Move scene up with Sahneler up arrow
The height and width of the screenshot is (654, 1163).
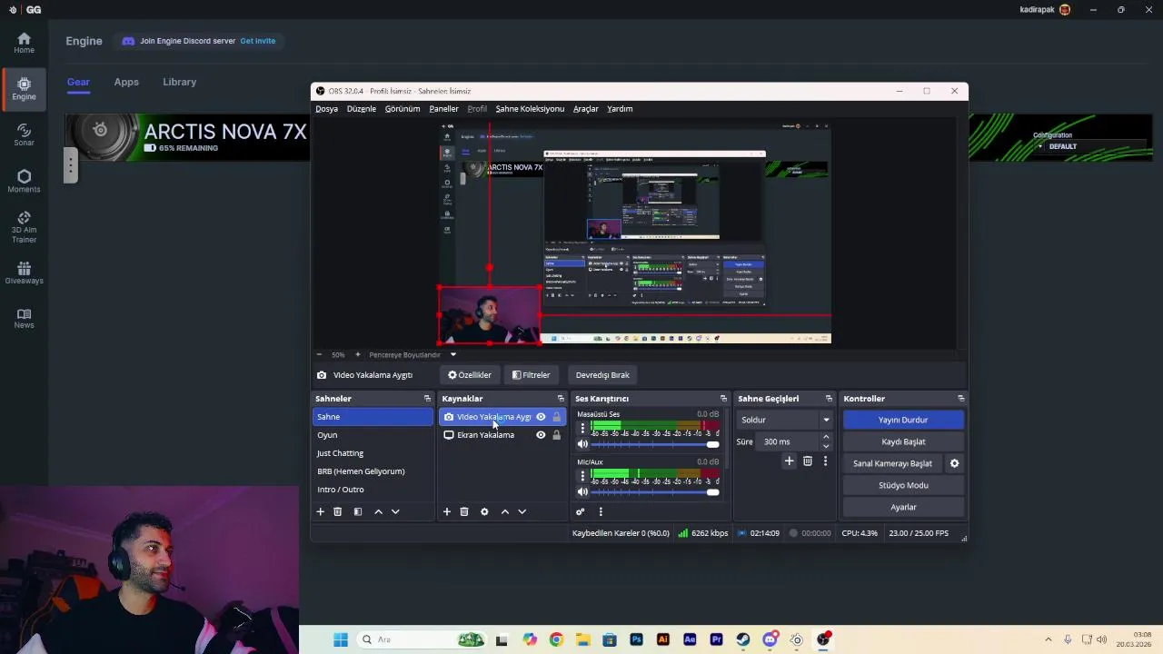click(378, 511)
